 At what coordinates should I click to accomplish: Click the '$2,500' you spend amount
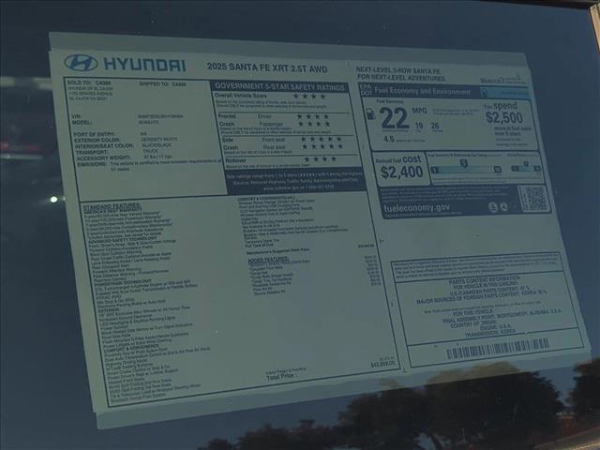click(x=504, y=117)
